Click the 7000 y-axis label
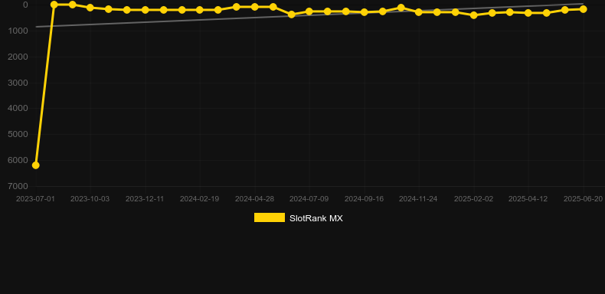 (18, 186)
